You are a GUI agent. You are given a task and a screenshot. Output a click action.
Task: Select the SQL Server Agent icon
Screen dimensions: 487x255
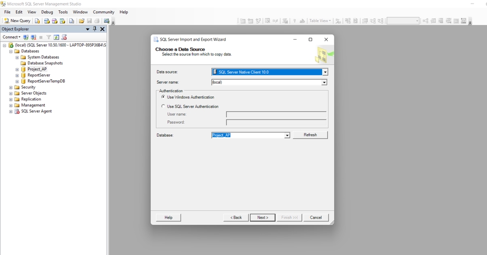pos(17,111)
